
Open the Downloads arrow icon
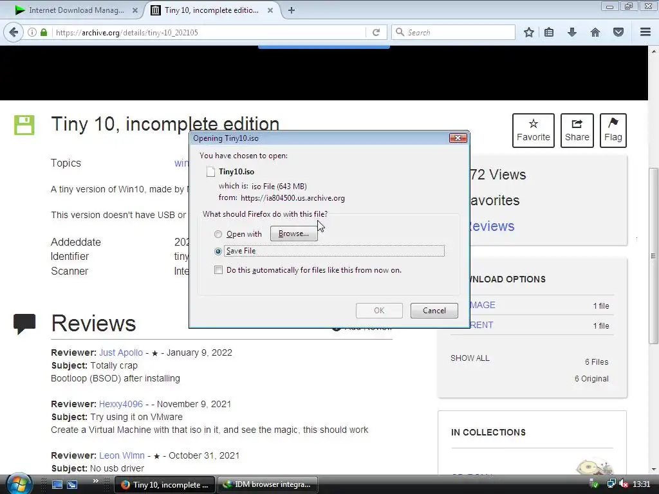tap(572, 32)
